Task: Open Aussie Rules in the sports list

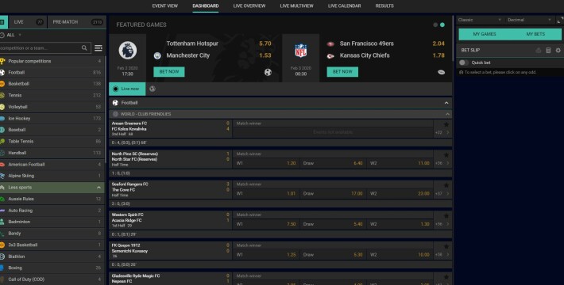Action: tap(52, 199)
